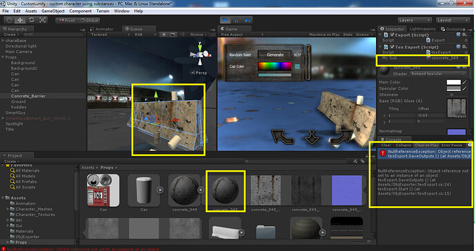Select the Scale tool icon

tap(43, 20)
